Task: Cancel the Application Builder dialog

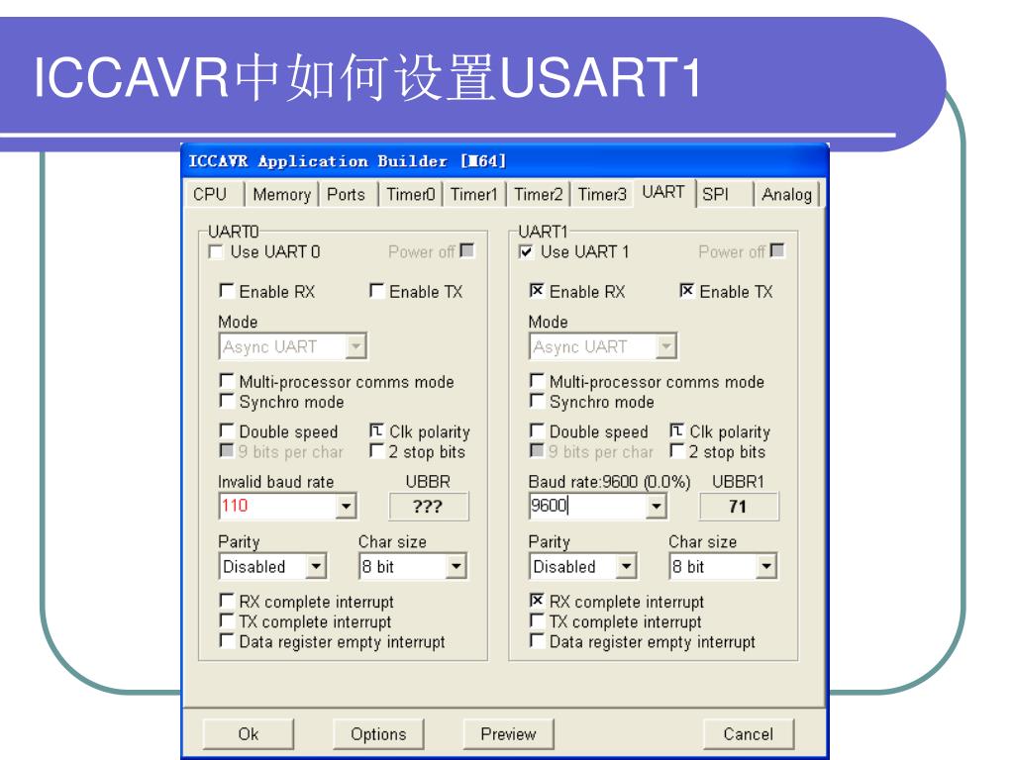Action: (x=749, y=734)
